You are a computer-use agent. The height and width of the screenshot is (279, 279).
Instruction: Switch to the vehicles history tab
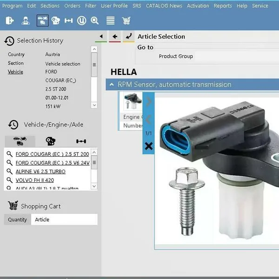20,141
